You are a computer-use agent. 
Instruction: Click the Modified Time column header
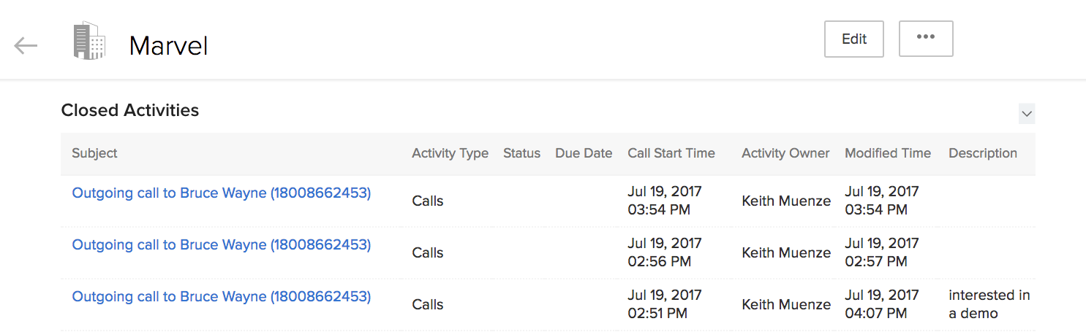click(888, 153)
